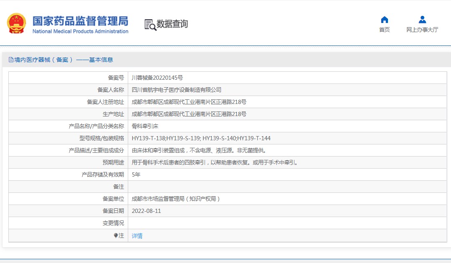Open the 详情 details link

coord(137,236)
